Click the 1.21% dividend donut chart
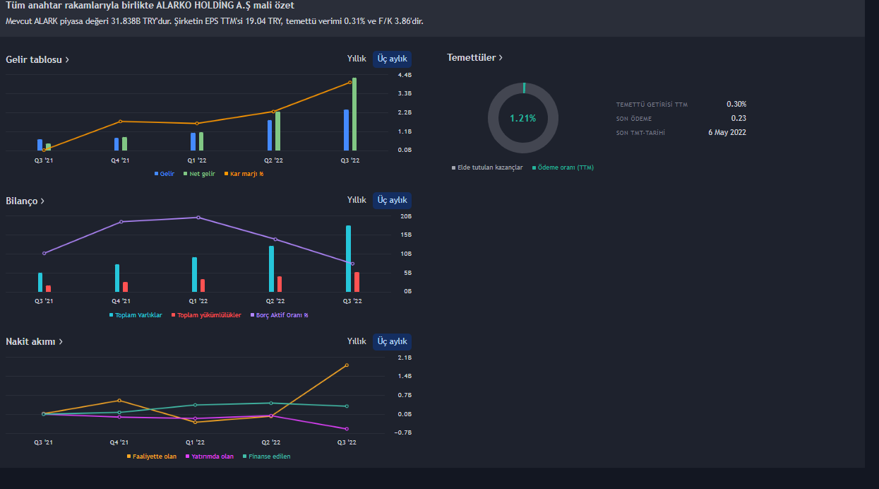 (523, 118)
